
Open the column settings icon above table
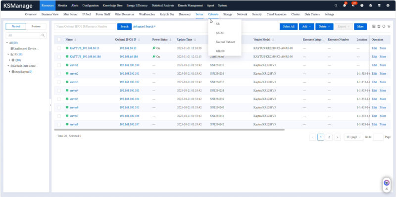(389, 26)
